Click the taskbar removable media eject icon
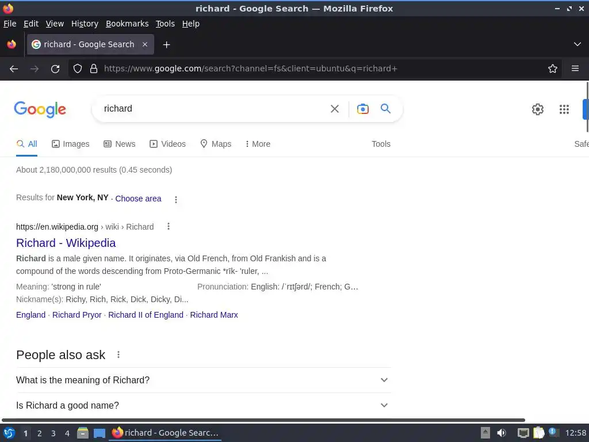This screenshot has width=589, height=442. coord(485,433)
